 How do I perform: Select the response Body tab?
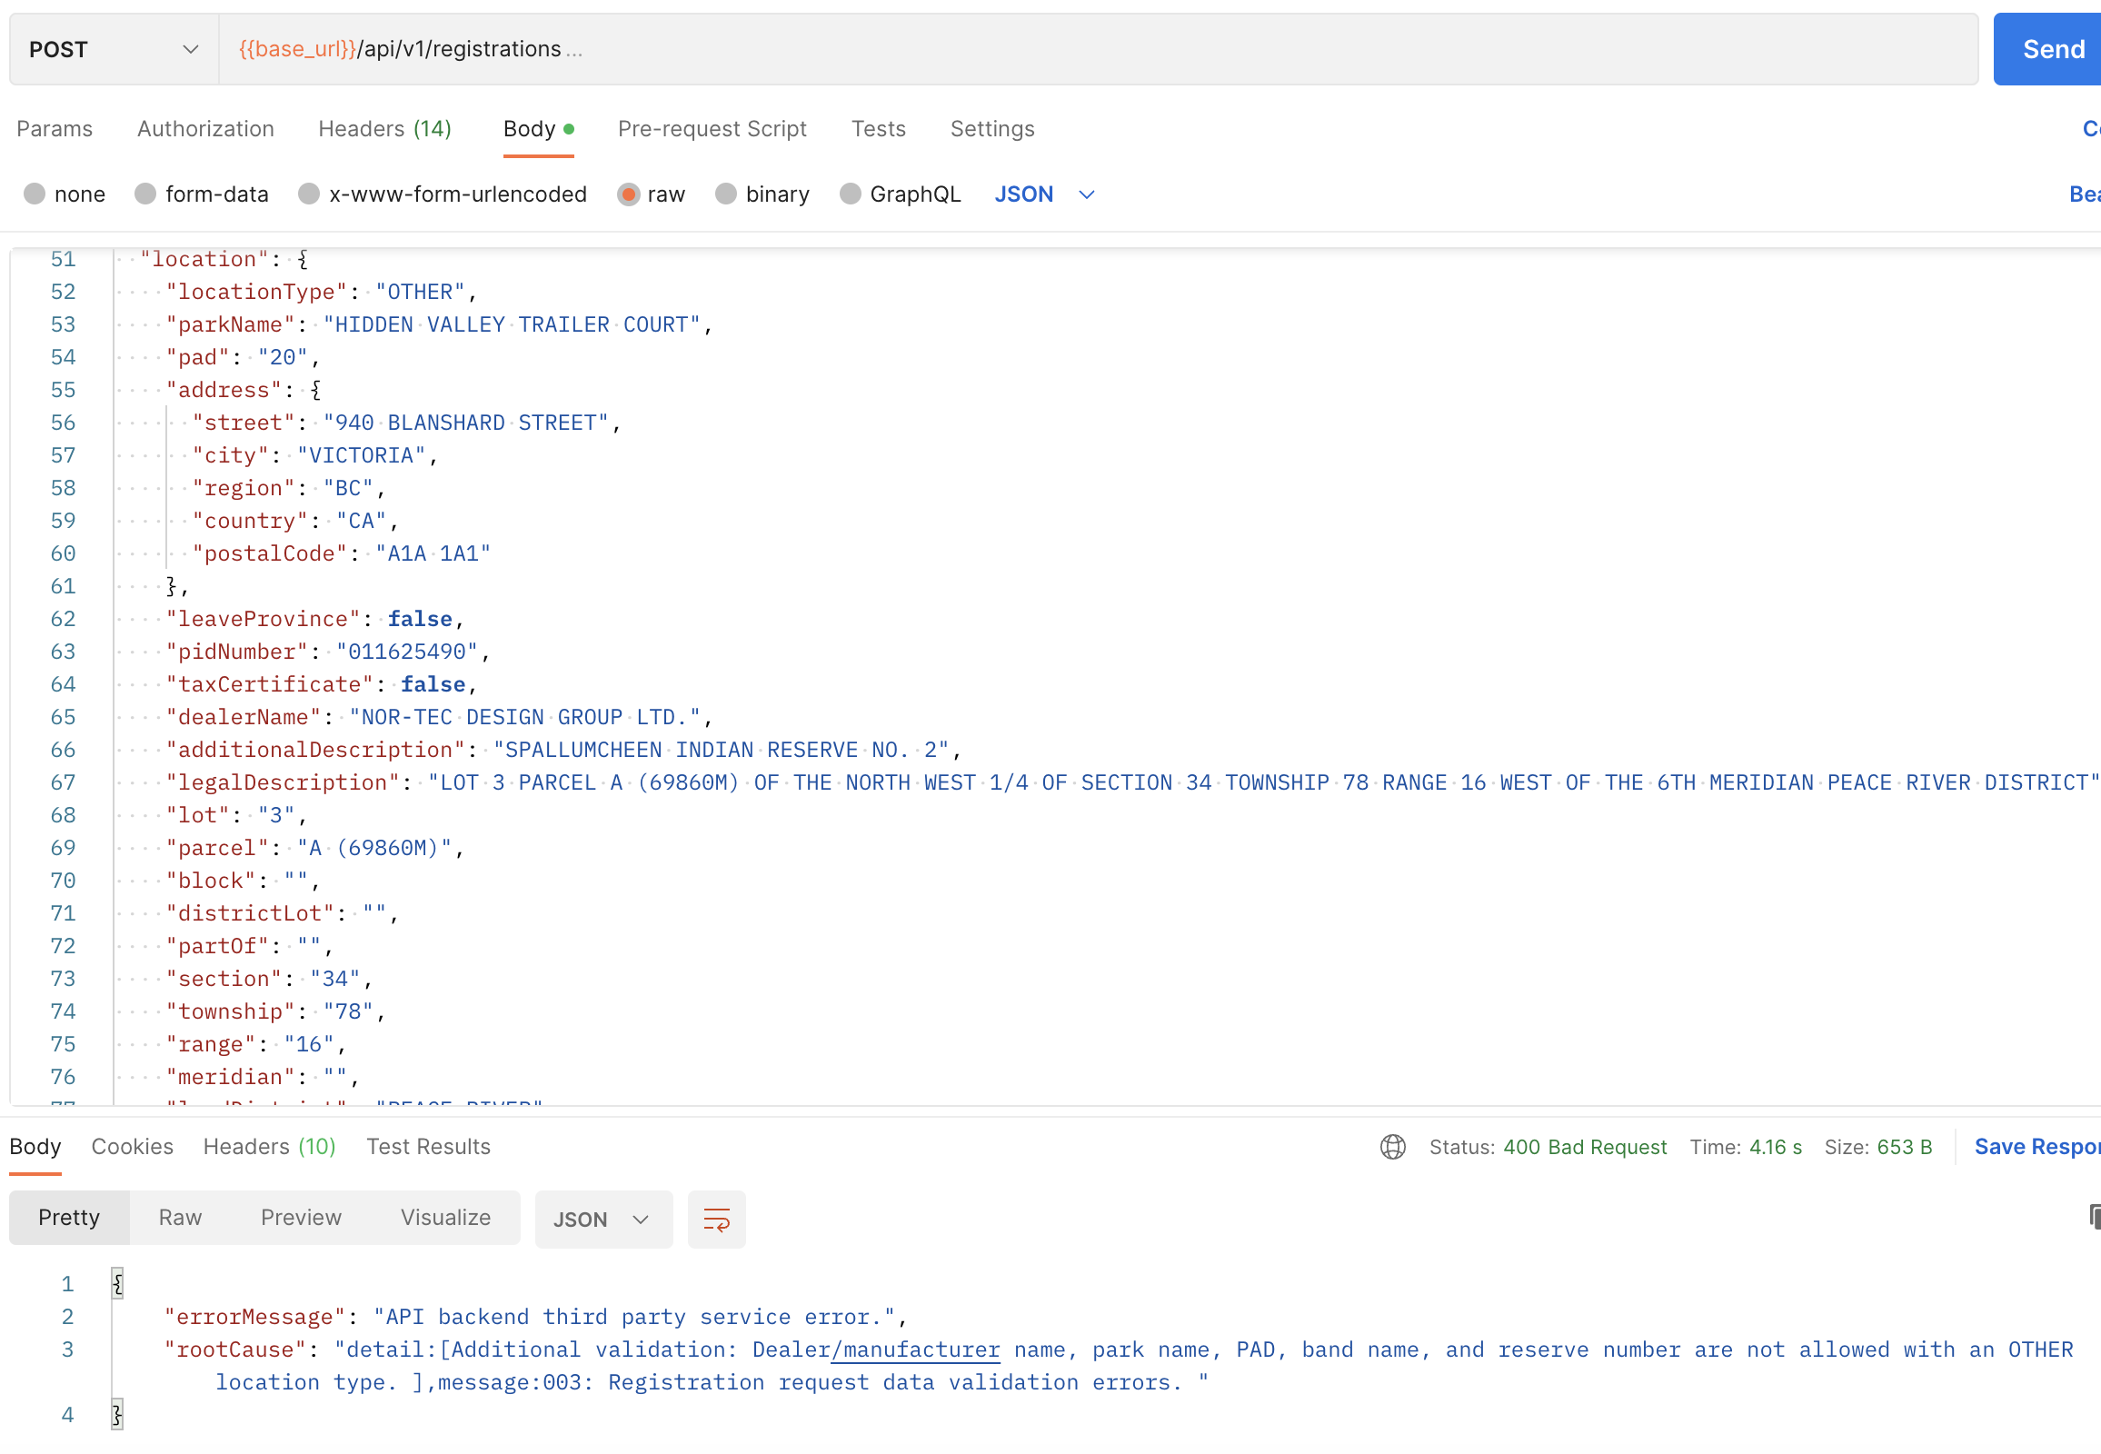click(x=35, y=1146)
